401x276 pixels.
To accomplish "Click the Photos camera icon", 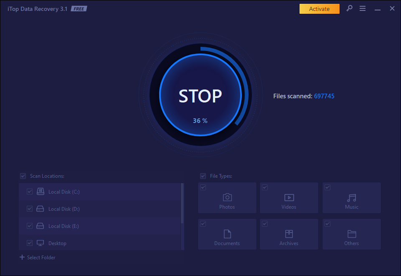I will pos(227,197).
